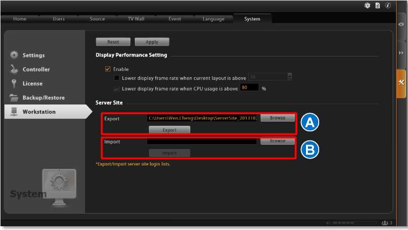The width and height of the screenshot is (408, 230).
Task: Click the Apply button
Action: pos(152,42)
